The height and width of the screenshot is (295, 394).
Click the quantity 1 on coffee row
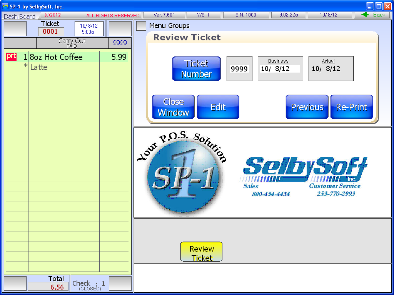25,57
